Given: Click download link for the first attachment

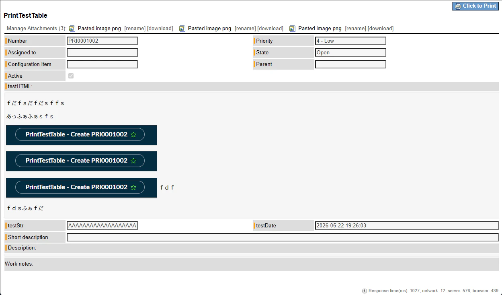Looking at the screenshot, I should pos(160,29).
